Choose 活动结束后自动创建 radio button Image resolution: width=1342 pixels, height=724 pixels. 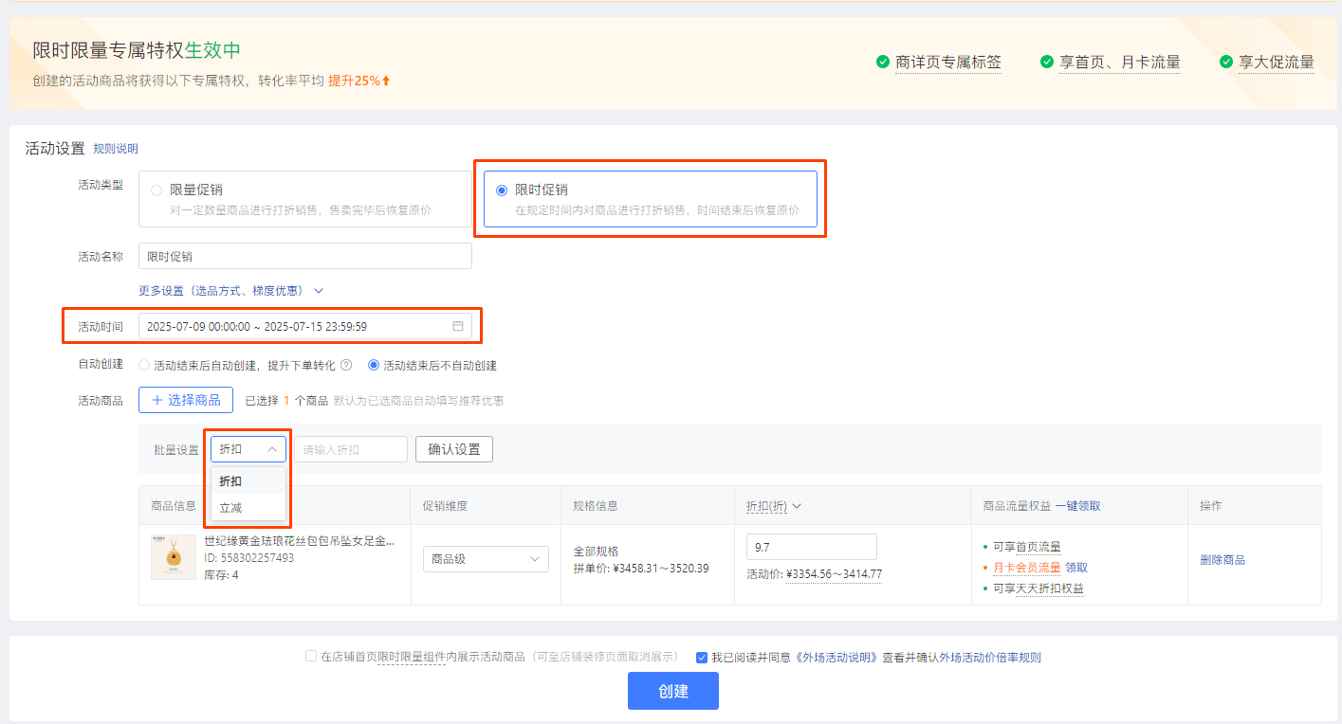pos(144,365)
